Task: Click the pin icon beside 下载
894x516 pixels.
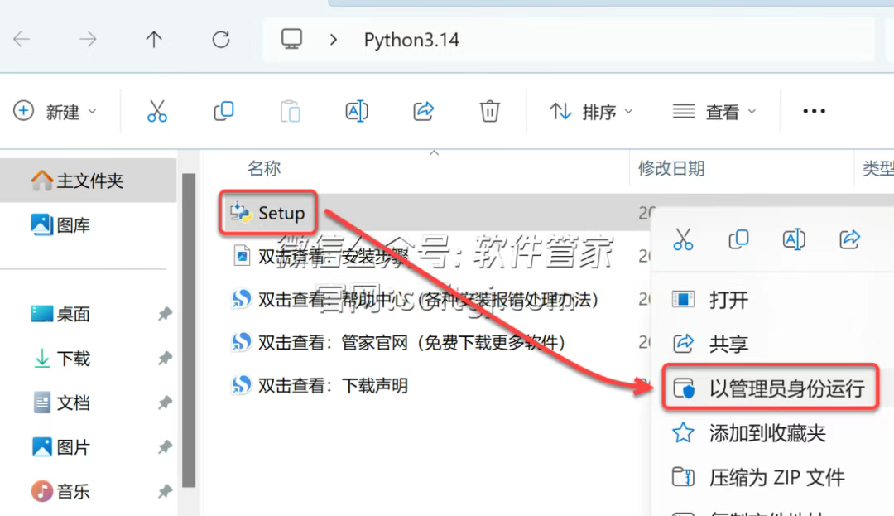Action: pos(165,358)
